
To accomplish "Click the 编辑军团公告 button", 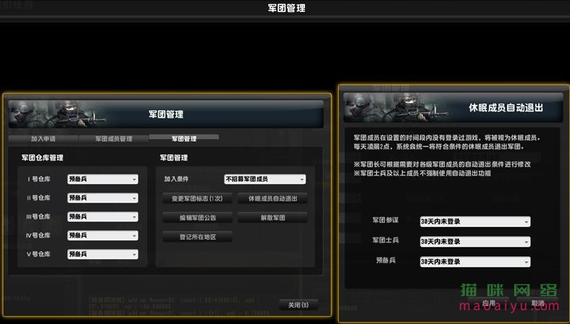I will click(x=197, y=218).
